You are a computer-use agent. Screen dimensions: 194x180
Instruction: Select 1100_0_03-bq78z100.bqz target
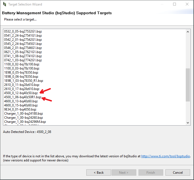click(22, 68)
